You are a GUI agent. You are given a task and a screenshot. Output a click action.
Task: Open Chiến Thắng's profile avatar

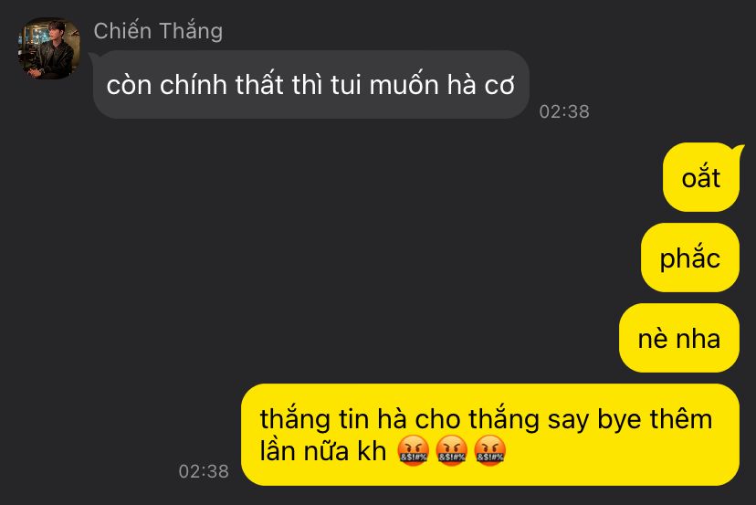[49, 48]
